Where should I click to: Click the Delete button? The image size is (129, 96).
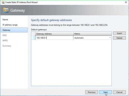119,38
